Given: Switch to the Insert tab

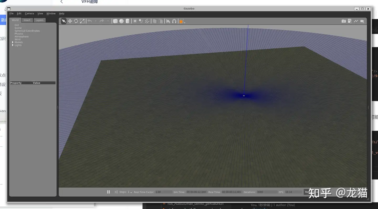Looking at the screenshot, I should (x=27, y=20).
